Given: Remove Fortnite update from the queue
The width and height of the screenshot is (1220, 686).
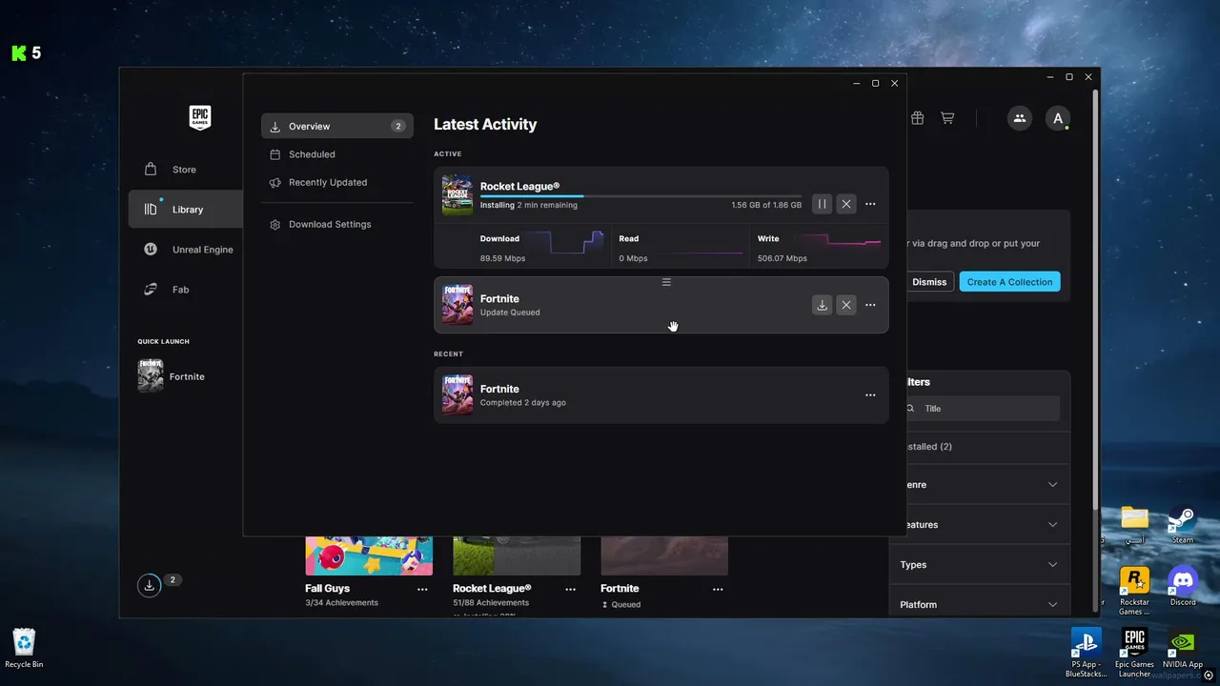Looking at the screenshot, I should (x=846, y=305).
